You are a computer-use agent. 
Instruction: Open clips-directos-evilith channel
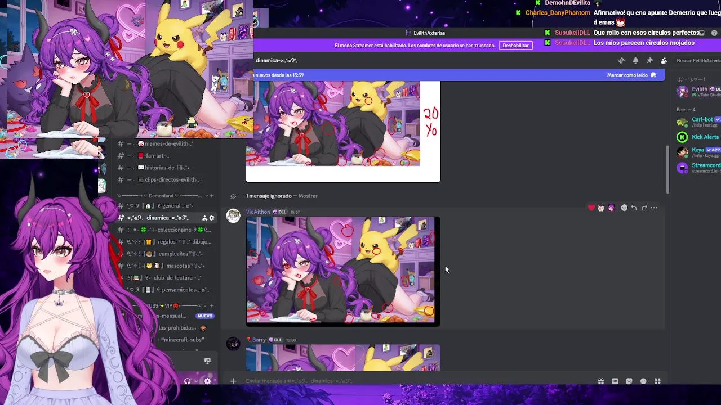click(x=165, y=180)
